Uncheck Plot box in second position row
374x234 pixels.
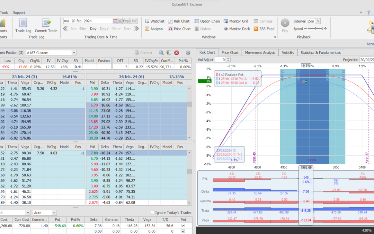[x=183, y=231]
